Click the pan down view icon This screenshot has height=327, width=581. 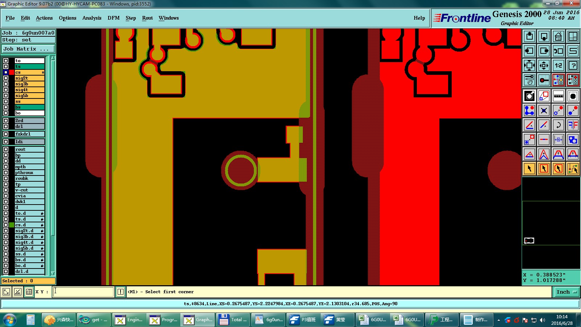coord(544,36)
